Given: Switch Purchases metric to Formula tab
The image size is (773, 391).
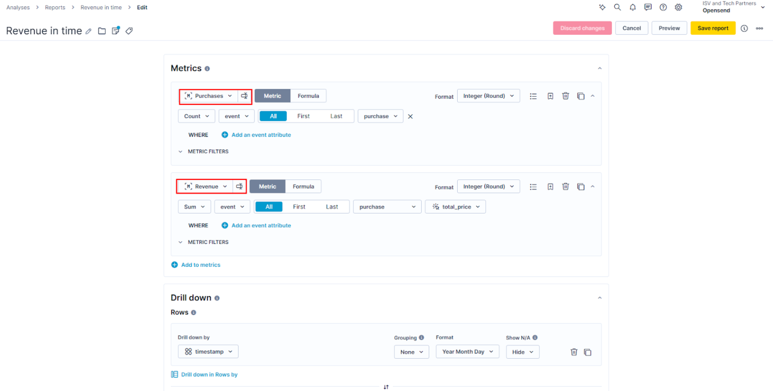Looking at the screenshot, I should click(x=308, y=96).
